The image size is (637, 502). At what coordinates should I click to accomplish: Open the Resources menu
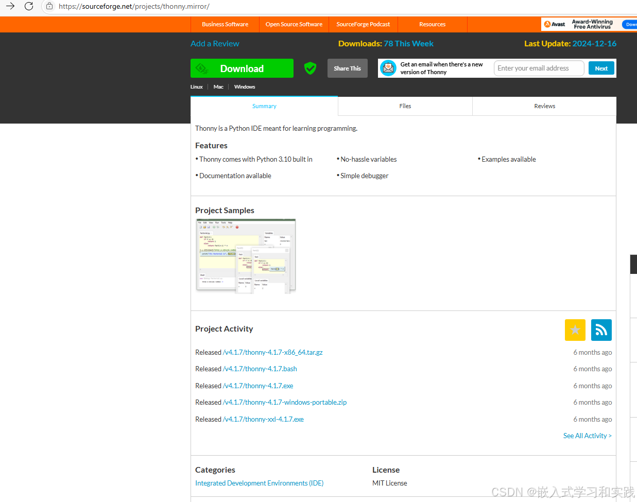tap(433, 24)
